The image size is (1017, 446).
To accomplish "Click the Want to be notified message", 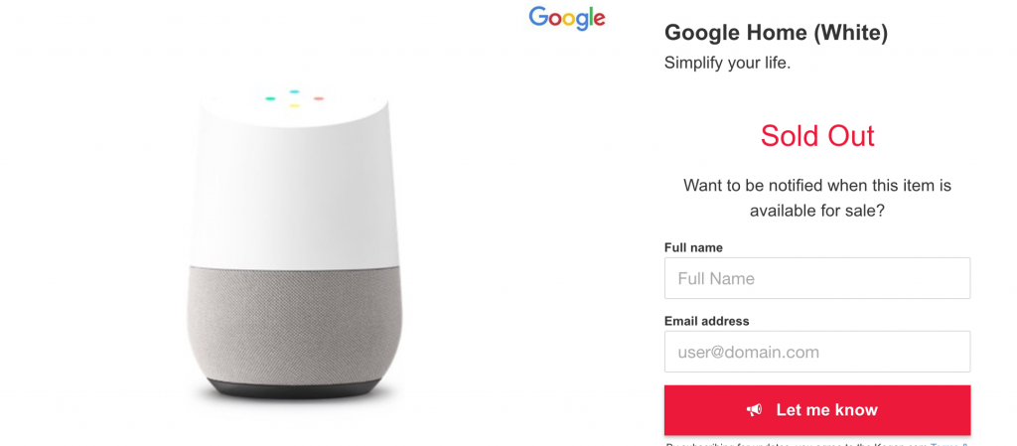I will [817, 199].
